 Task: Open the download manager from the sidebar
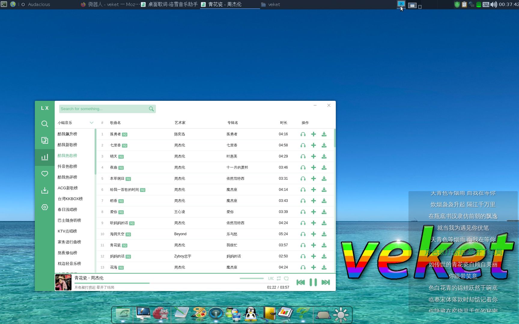45,190
